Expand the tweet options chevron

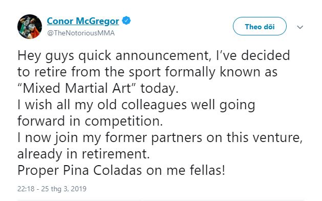click(300, 27)
